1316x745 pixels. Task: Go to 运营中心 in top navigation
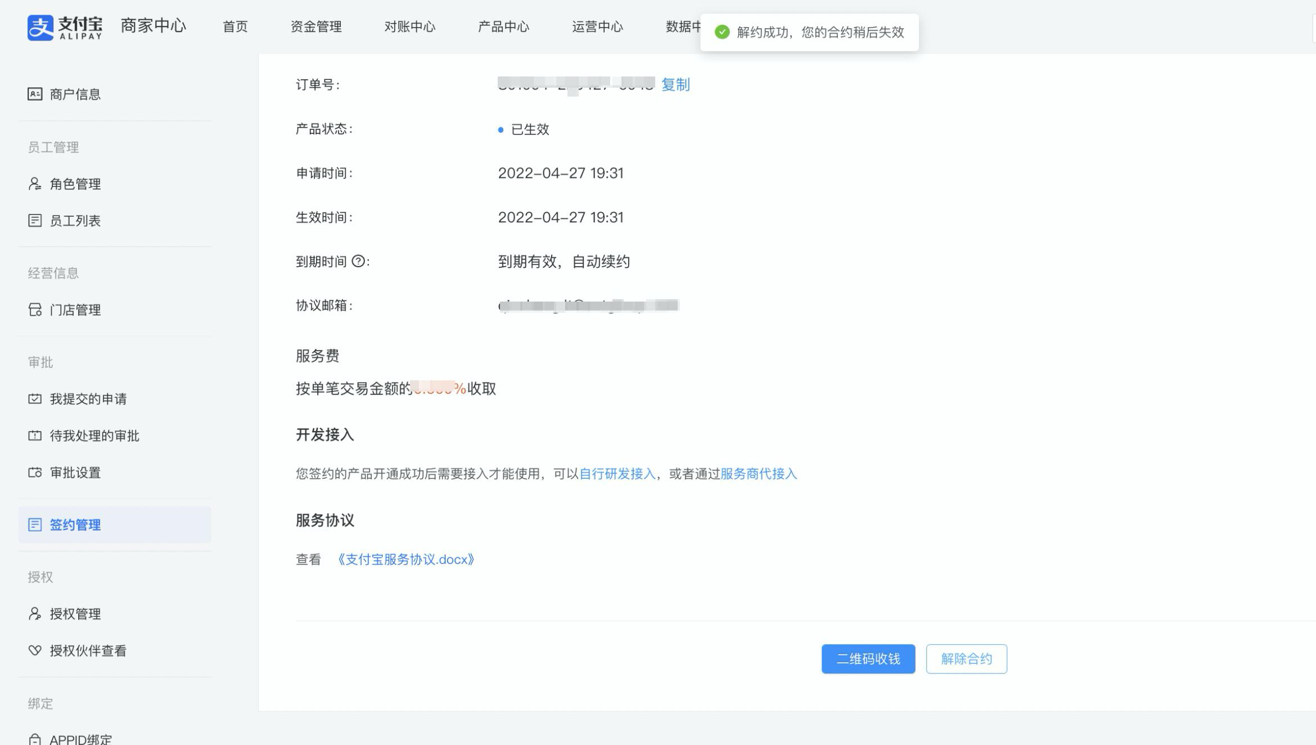pos(597,26)
